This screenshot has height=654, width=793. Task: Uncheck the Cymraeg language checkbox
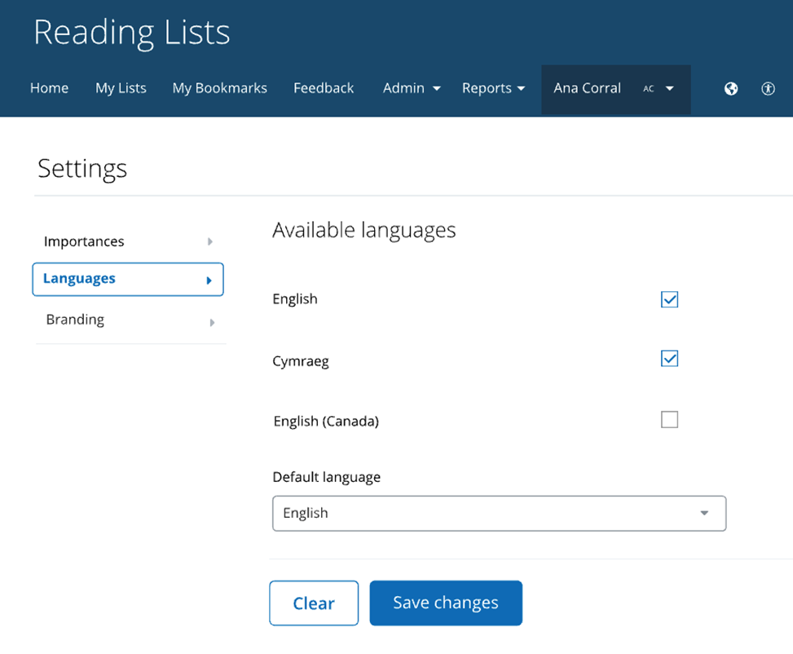[x=669, y=359]
